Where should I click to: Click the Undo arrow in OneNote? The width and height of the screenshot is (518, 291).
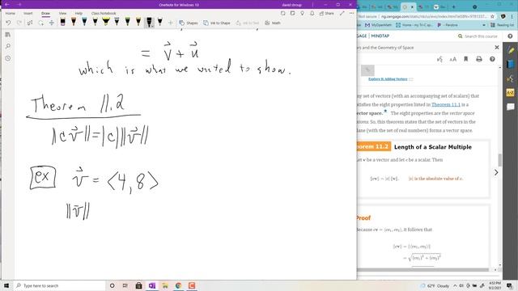(x=8, y=23)
